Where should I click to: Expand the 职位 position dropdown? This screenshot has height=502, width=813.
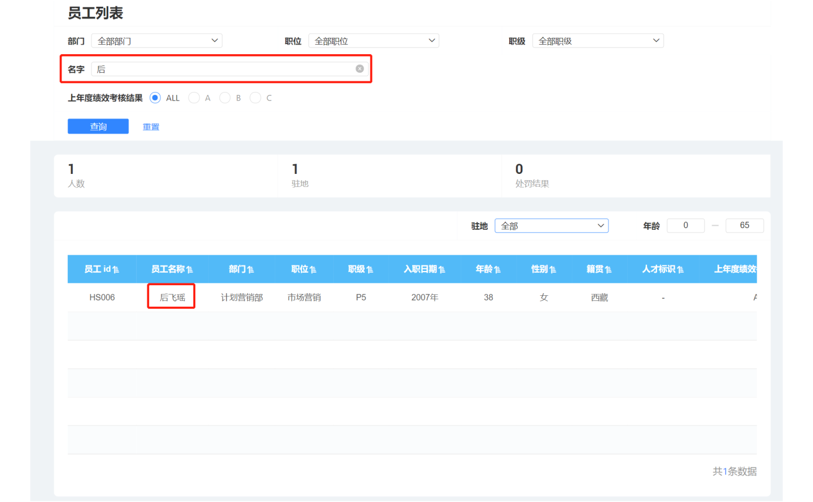tap(374, 41)
